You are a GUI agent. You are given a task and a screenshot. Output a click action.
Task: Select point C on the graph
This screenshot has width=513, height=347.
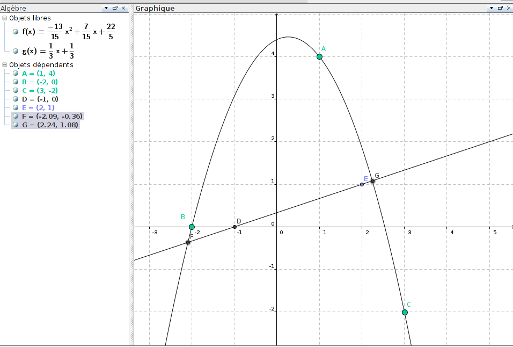click(405, 312)
